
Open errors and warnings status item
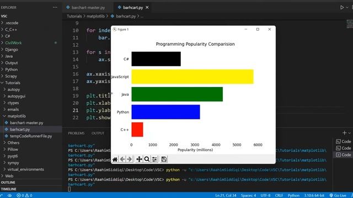[24, 196]
